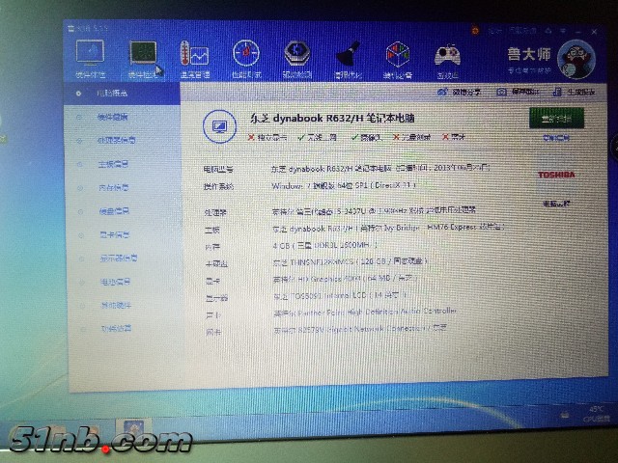Open the 驱动检测 driver detection icon
Image resolution: width=618 pixels, height=463 pixels.
296,56
